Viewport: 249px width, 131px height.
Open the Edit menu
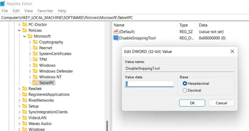16,11
